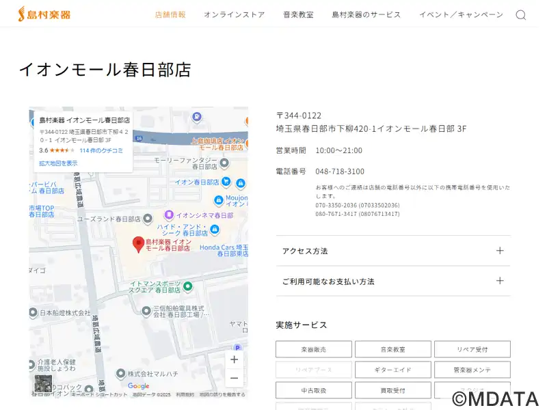Click the 拡大地図を表示 link
The image size is (547, 410).
[x=58, y=163]
